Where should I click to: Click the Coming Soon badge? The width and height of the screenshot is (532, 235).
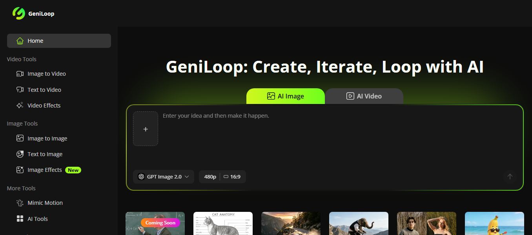click(160, 222)
